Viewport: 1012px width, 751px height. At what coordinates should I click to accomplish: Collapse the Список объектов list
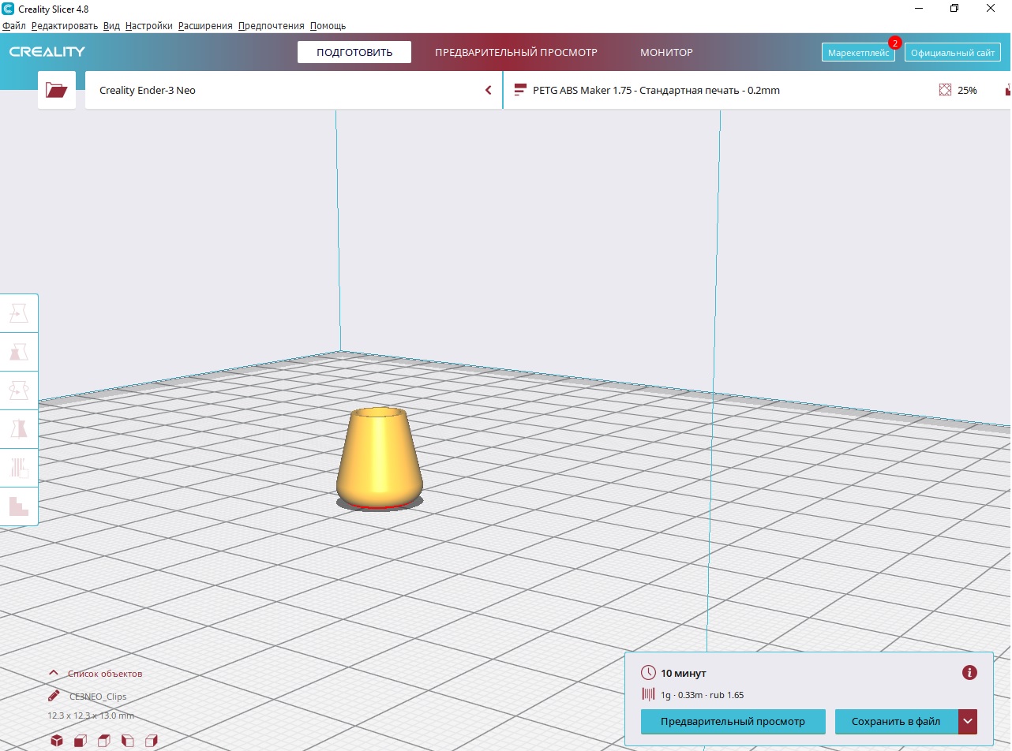click(54, 673)
